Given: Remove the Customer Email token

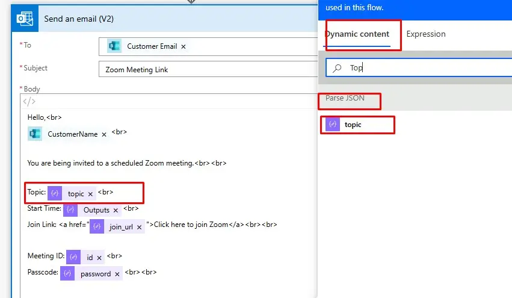Looking at the screenshot, I should (184, 46).
